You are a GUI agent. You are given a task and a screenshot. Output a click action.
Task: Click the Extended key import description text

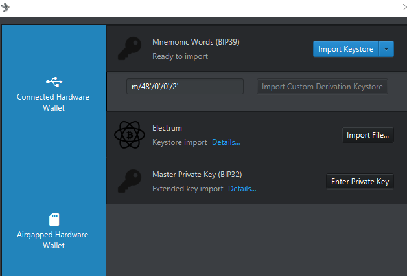(x=188, y=189)
